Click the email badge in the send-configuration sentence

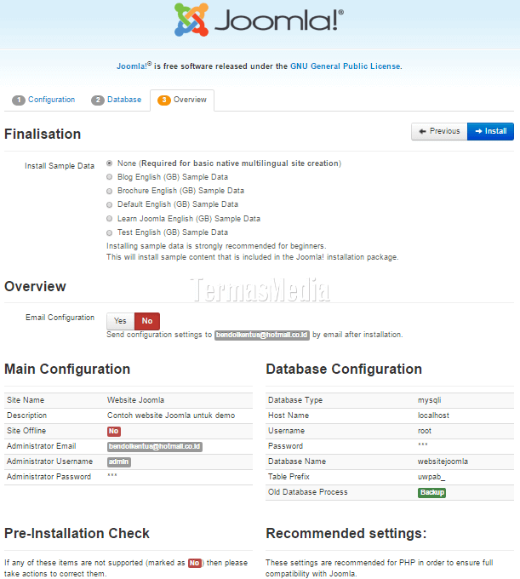[262, 335]
